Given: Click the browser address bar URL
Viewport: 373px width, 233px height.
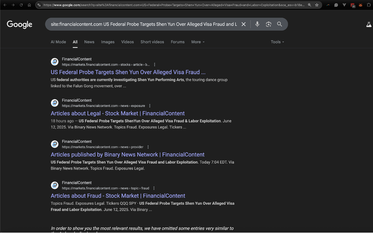Looking at the screenshot, I should [174, 5].
